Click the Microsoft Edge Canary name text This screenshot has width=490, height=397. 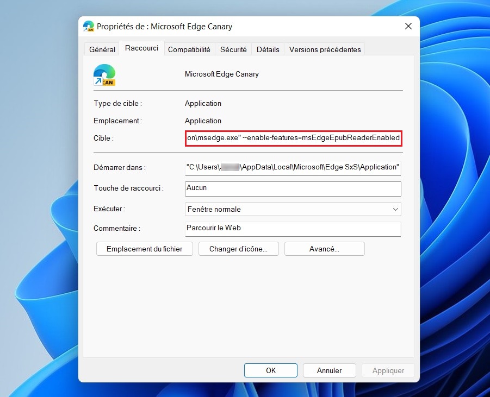(x=221, y=74)
